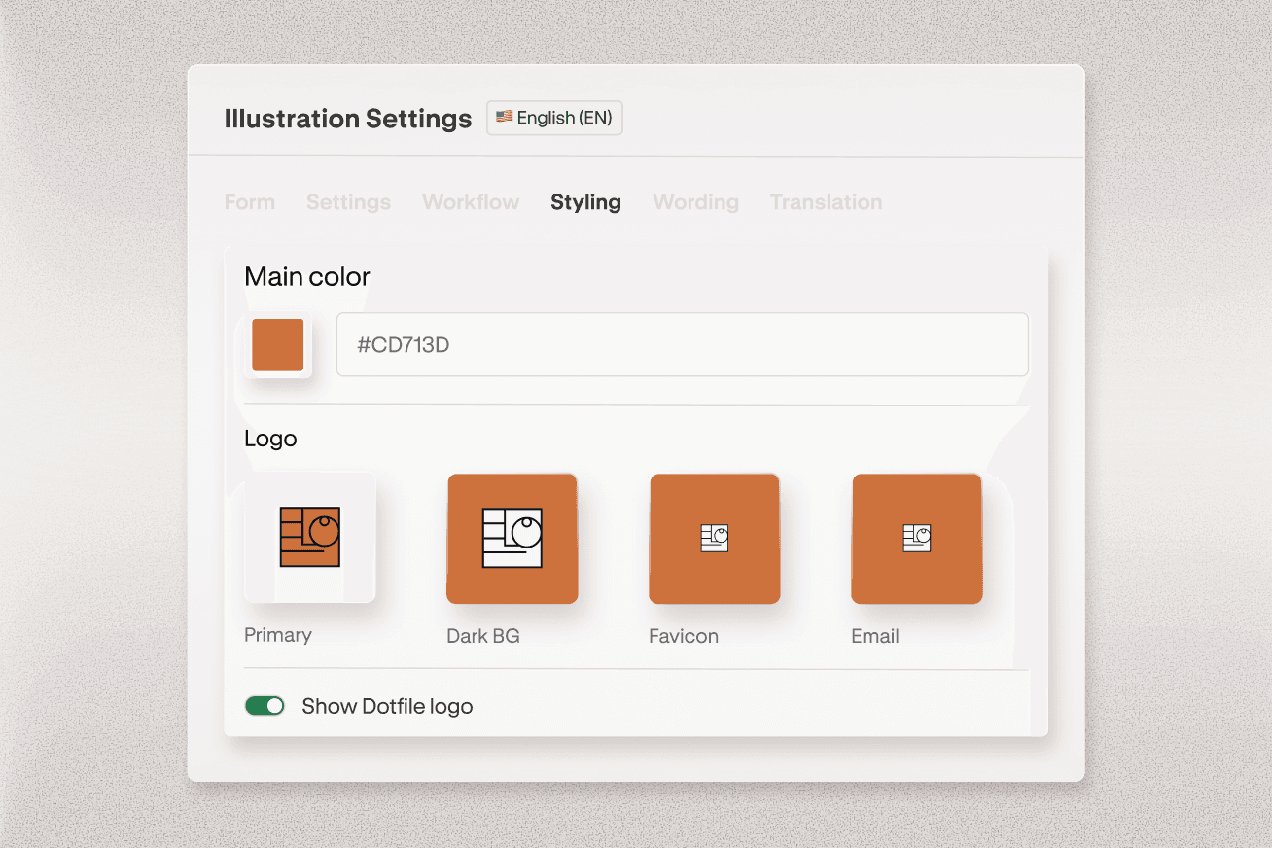Pick the Favicon logo icon tile
Viewport: 1272px width, 848px height.
[715, 538]
